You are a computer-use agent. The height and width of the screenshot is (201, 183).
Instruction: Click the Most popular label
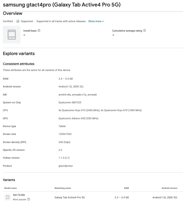click(19, 199)
